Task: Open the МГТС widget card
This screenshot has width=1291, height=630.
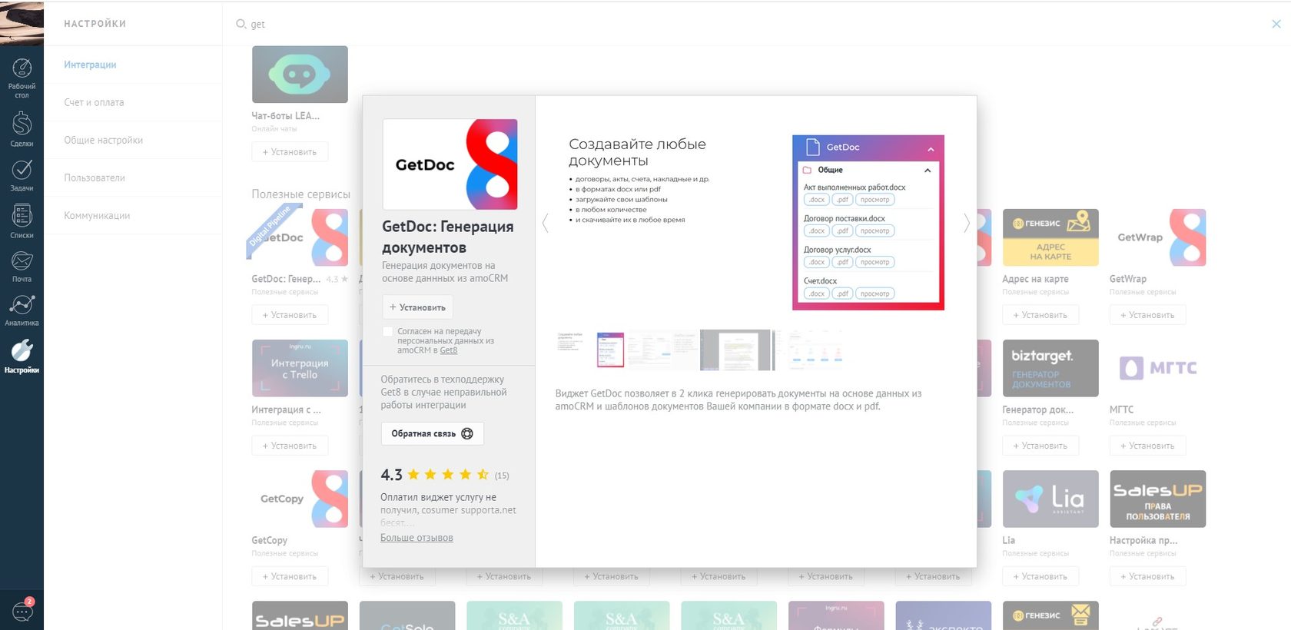Action: click(x=1157, y=368)
